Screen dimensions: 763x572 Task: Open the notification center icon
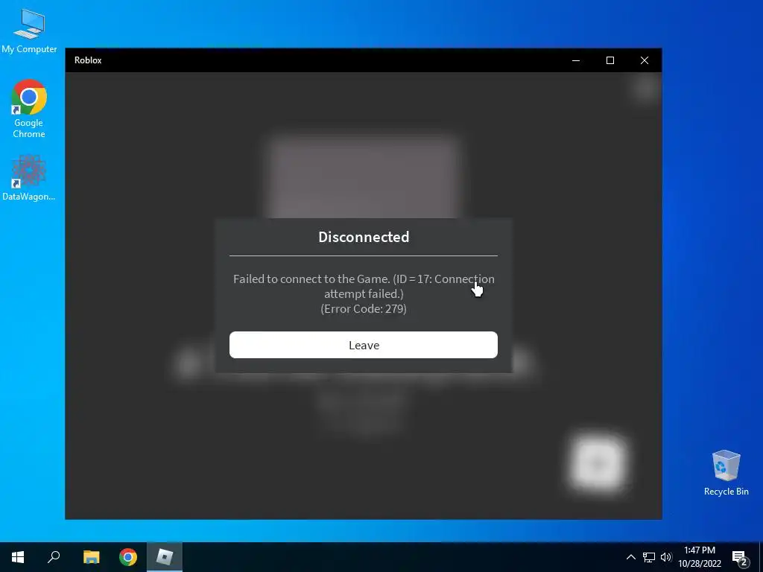[x=740, y=558]
